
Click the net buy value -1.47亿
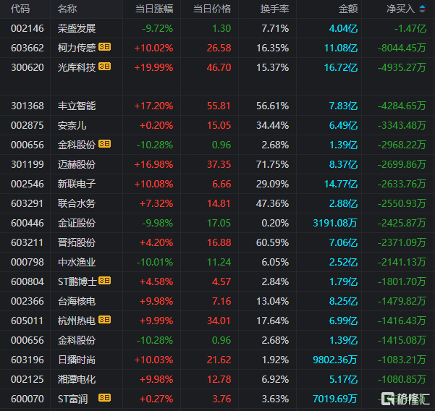(410, 28)
